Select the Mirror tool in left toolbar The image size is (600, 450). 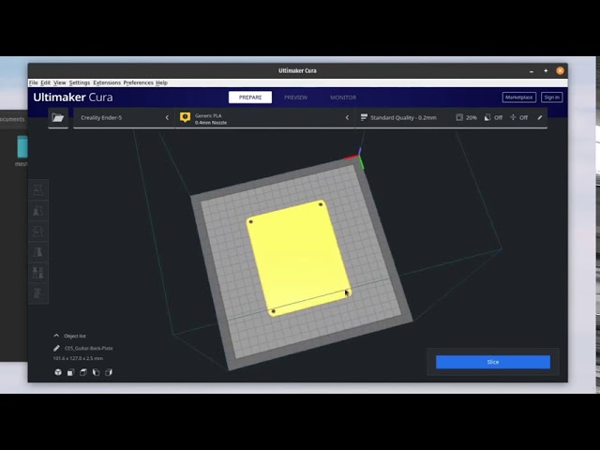click(x=37, y=252)
